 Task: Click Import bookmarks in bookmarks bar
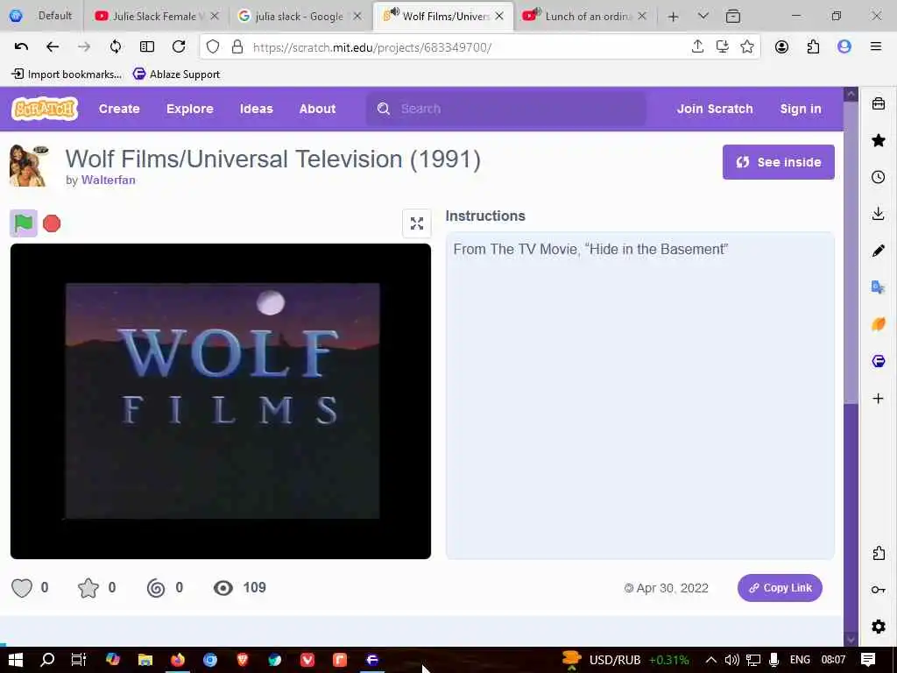click(67, 74)
